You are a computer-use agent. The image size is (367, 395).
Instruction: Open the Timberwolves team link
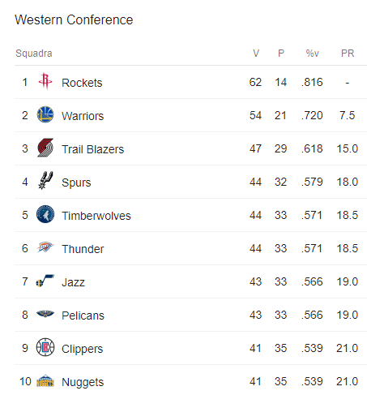96,216
